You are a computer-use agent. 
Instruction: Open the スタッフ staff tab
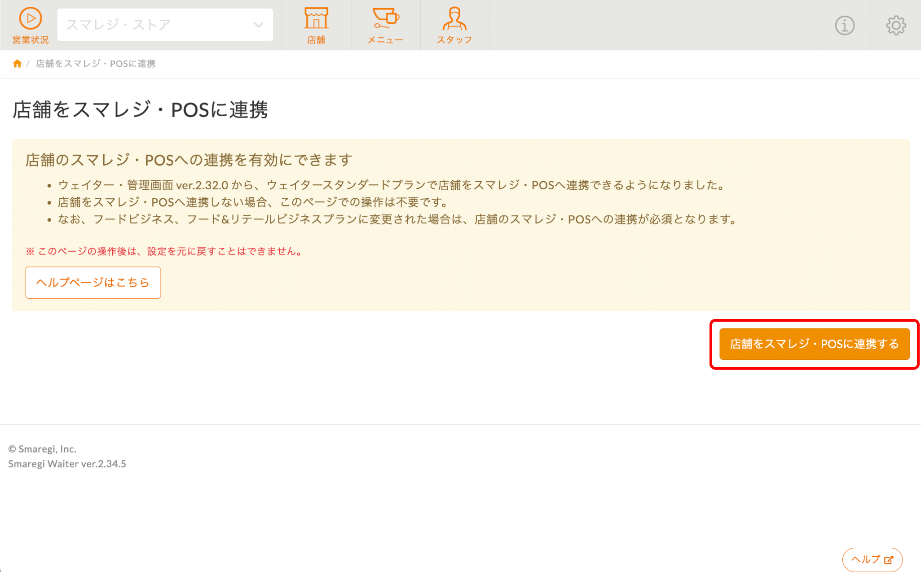(454, 26)
